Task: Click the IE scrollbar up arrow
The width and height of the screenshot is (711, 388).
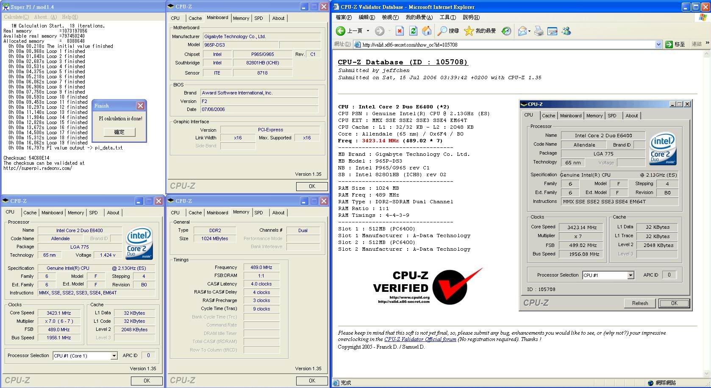Action: click(x=707, y=54)
